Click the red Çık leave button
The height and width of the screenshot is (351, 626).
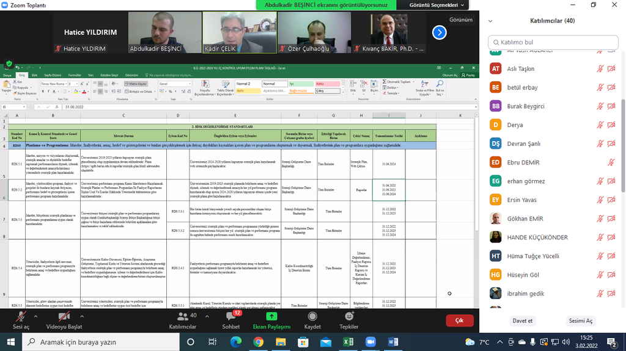click(459, 320)
